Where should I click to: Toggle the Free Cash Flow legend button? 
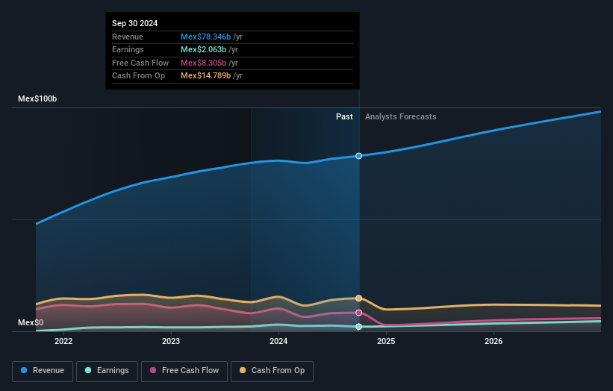tap(184, 371)
